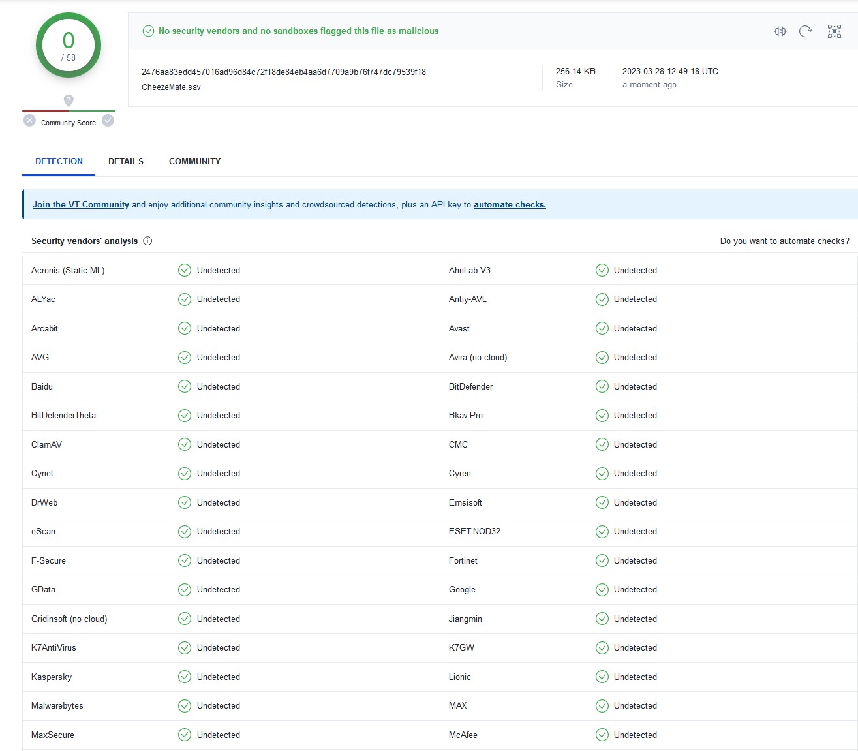Viewport: 858px width, 751px height.
Task: Click the Kaspersky undetected check icon
Action: click(x=185, y=677)
